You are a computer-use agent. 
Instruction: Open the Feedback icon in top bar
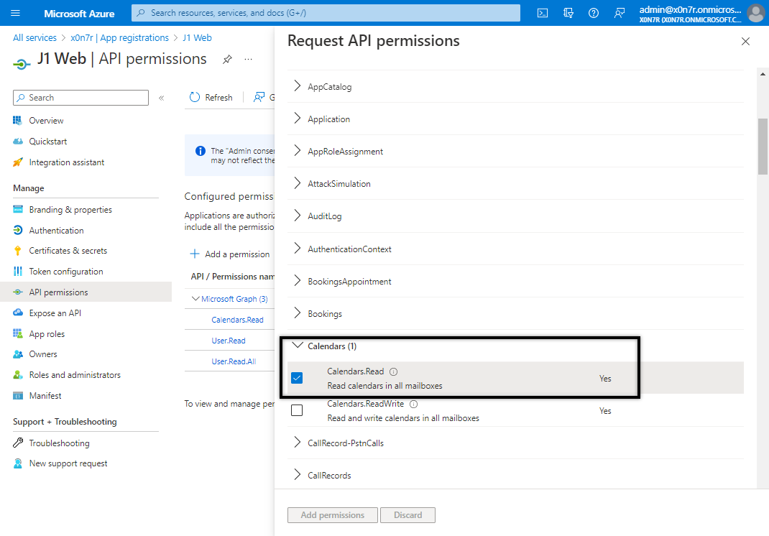619,13
